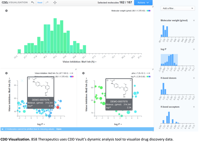Open the Add a filter combo box
This screenshot has height=143, width=200.
point(178,8)
